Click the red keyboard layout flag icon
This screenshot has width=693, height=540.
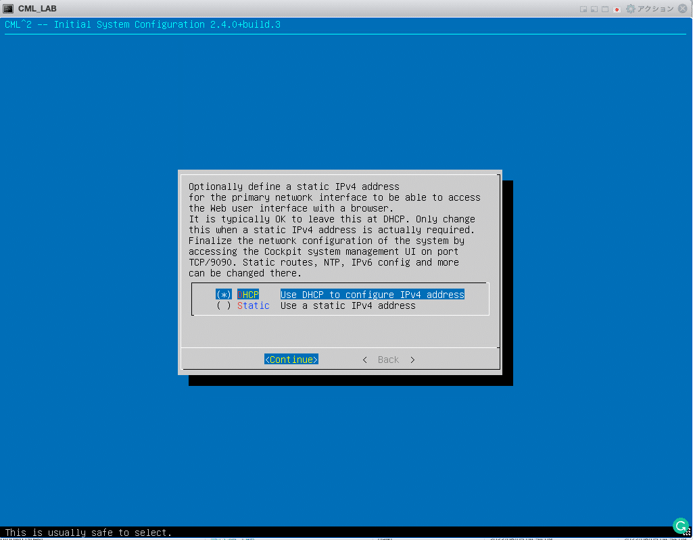[x=617, y=9]
